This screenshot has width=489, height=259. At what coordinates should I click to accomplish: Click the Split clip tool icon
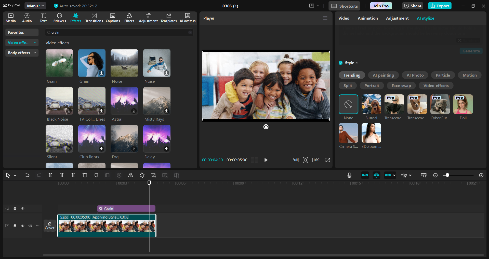click(x=50, y=175)
